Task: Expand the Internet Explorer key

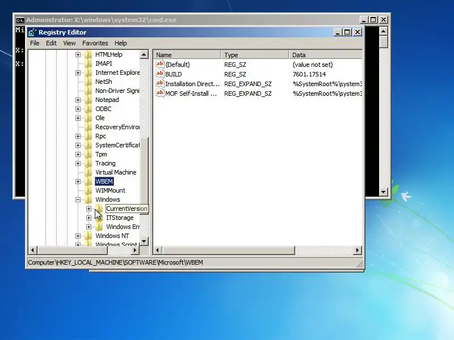Action: tap(78, 73)
